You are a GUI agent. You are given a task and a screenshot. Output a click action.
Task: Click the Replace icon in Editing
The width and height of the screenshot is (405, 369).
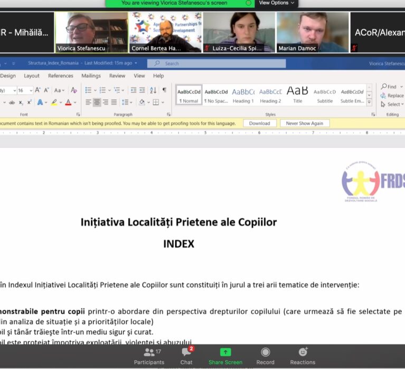383,95
